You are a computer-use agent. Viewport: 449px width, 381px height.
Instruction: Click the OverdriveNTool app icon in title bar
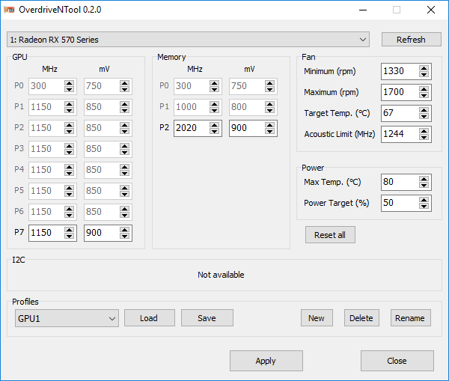click(x=9, y=10)
